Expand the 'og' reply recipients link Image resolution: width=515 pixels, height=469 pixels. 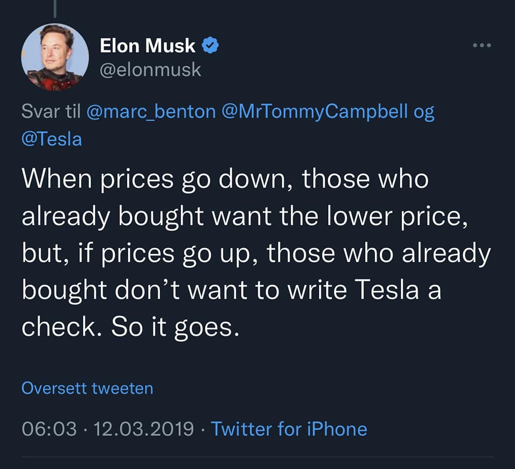point(424,112)
